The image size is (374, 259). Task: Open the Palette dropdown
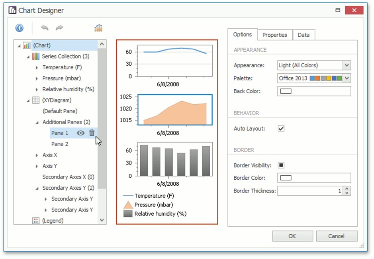click(x=347, y=78)
